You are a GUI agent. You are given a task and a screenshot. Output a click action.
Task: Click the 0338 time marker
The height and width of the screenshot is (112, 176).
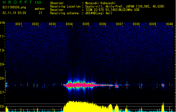pos(136,24)
